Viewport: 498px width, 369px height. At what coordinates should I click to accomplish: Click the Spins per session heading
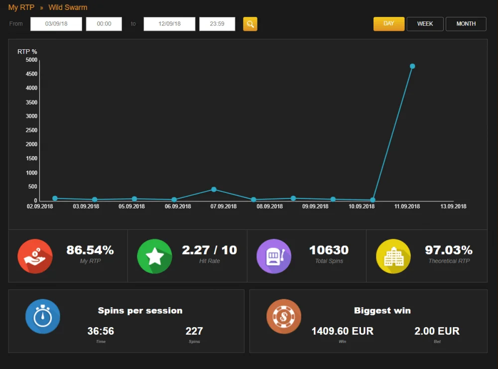[140, 310]
